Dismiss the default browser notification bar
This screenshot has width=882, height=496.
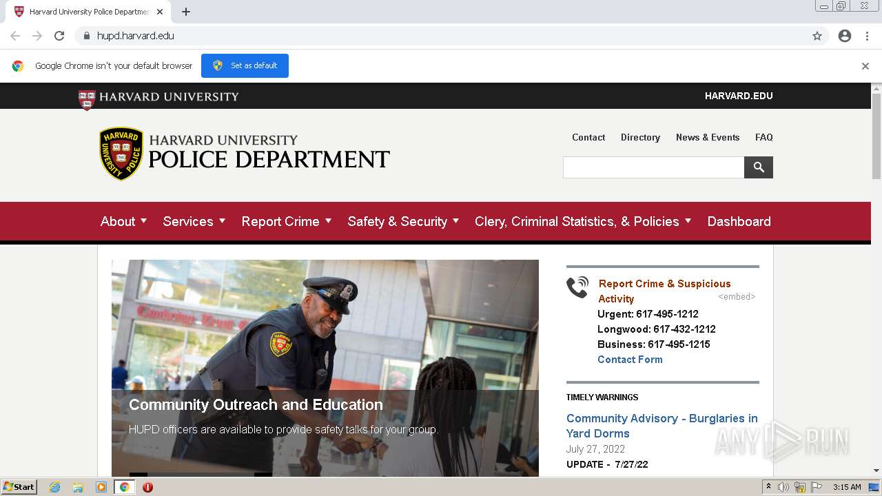pyautogui.click(x=865, y=66)
